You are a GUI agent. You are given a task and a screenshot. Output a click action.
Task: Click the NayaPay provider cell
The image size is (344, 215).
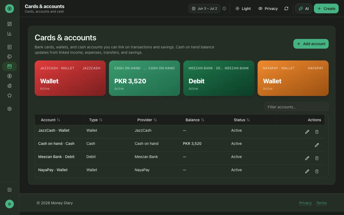[142, 170]
